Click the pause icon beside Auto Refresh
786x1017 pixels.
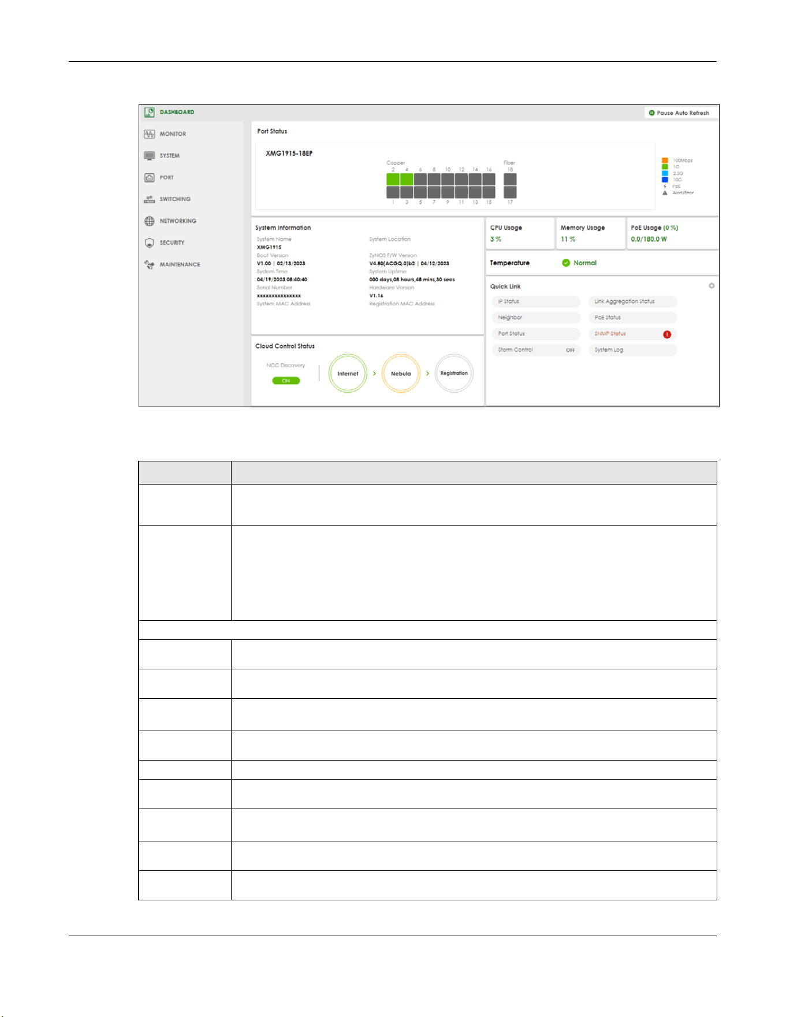[652, 113]
